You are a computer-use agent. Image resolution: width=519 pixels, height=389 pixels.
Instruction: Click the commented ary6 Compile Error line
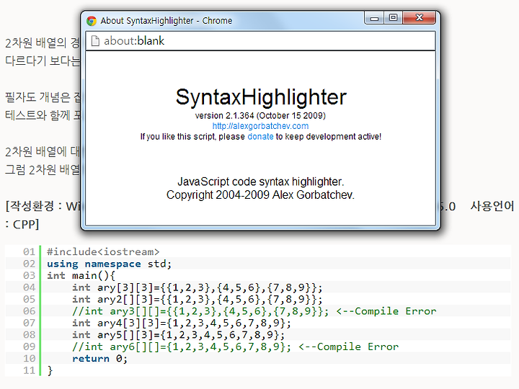pos(235,346)
